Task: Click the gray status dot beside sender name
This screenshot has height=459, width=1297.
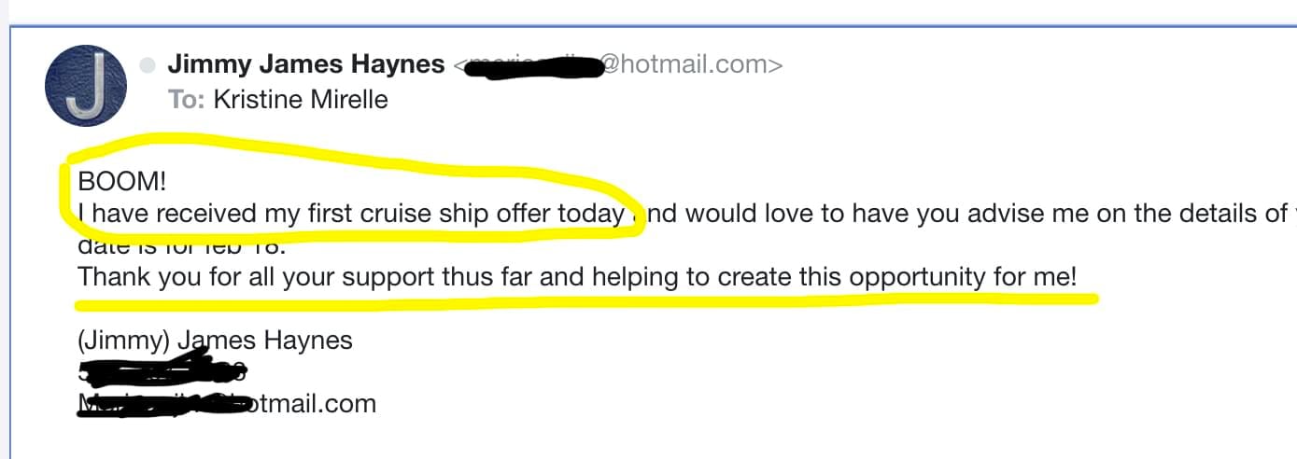Action: (147, 65)
